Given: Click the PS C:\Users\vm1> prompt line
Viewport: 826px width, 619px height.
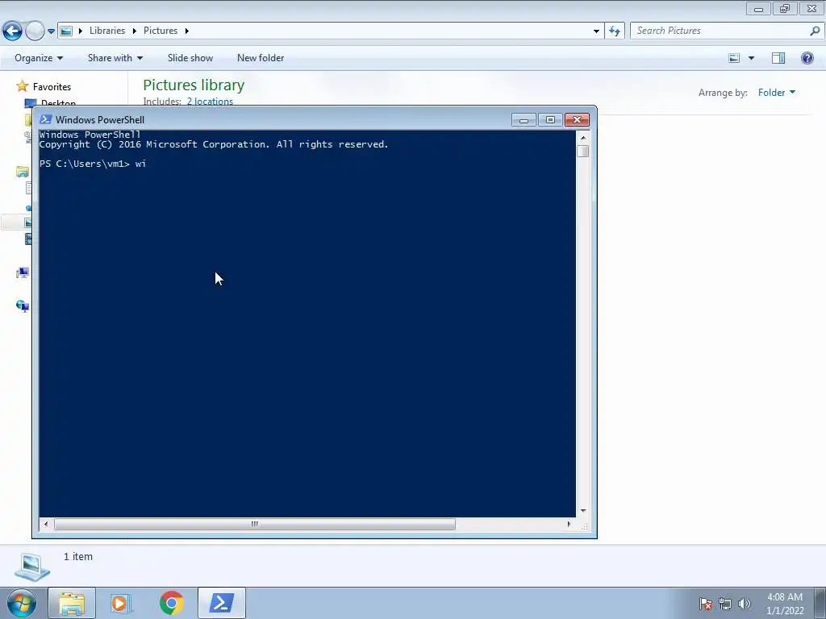Looking at the screenshot, I should [x=93, y=164].
